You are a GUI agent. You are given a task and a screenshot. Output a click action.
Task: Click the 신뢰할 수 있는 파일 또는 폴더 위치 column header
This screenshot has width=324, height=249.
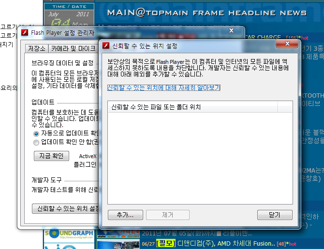coord(192,107)
